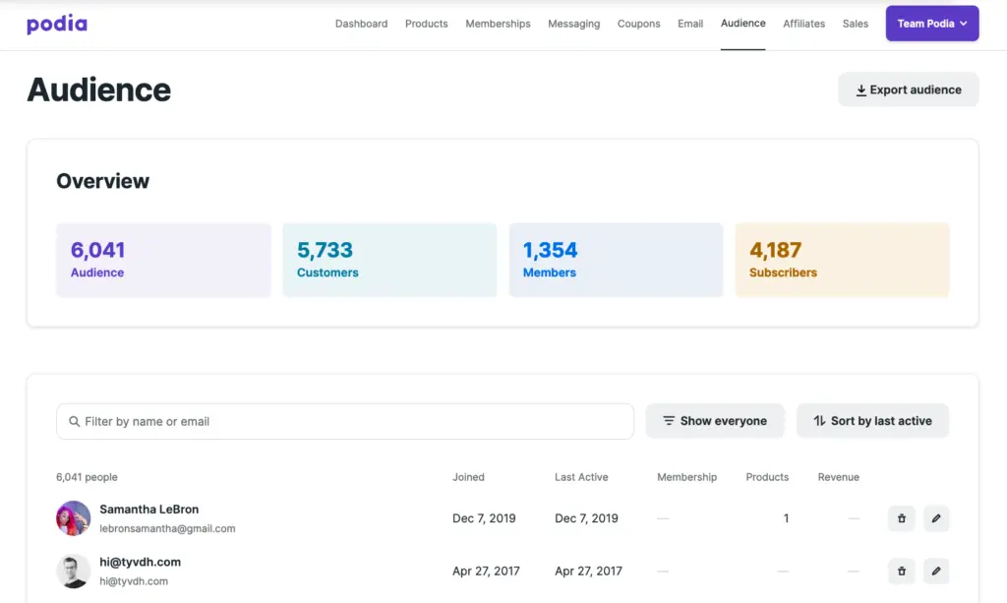Screen dimensions: 1007x603
Task: Go to the Dashboard tab
Action: coord(361,24)
